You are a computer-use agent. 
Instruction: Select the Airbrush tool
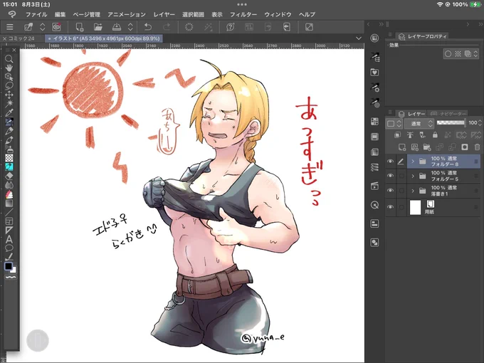coord(9,149)
